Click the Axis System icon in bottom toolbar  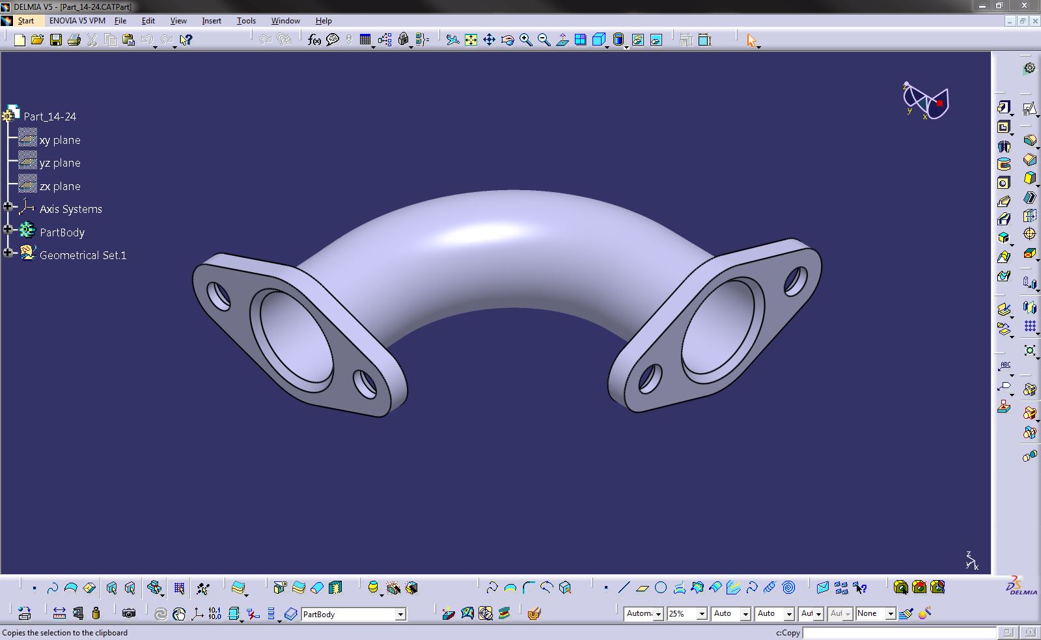pyautogui.click(x=197, y=613)
